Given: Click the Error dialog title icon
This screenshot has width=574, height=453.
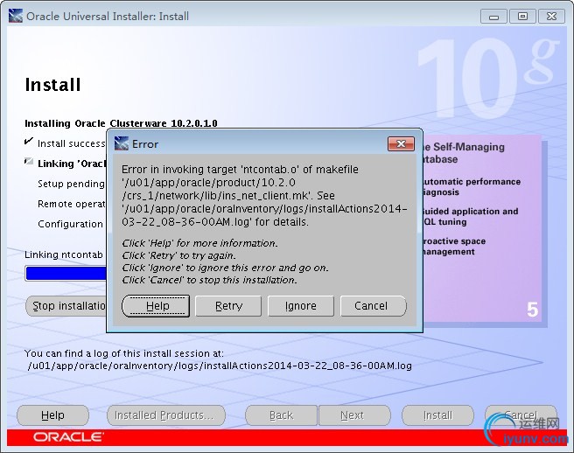Looking at the screenshot, I should click(122, 143).
